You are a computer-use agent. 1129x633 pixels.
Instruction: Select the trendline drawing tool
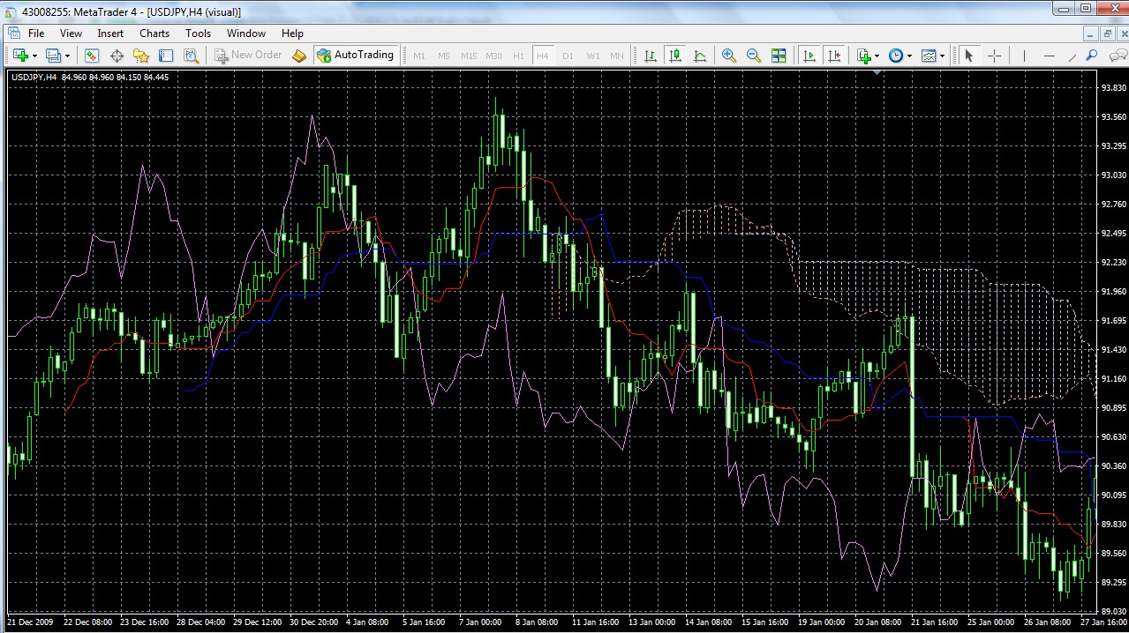click(1073, 55)
